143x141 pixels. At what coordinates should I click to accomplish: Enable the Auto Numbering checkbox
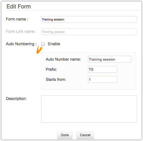point(43,44)
